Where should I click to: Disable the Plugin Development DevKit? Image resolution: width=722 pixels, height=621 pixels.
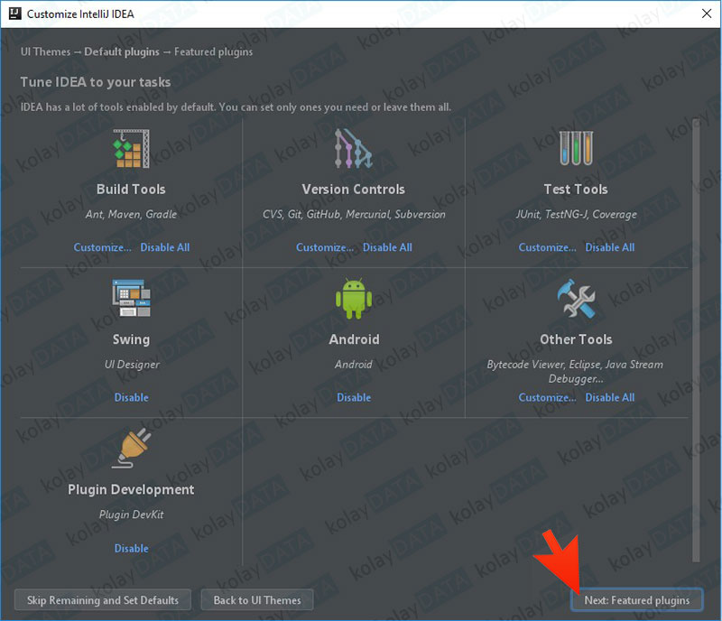click(131, 548)
